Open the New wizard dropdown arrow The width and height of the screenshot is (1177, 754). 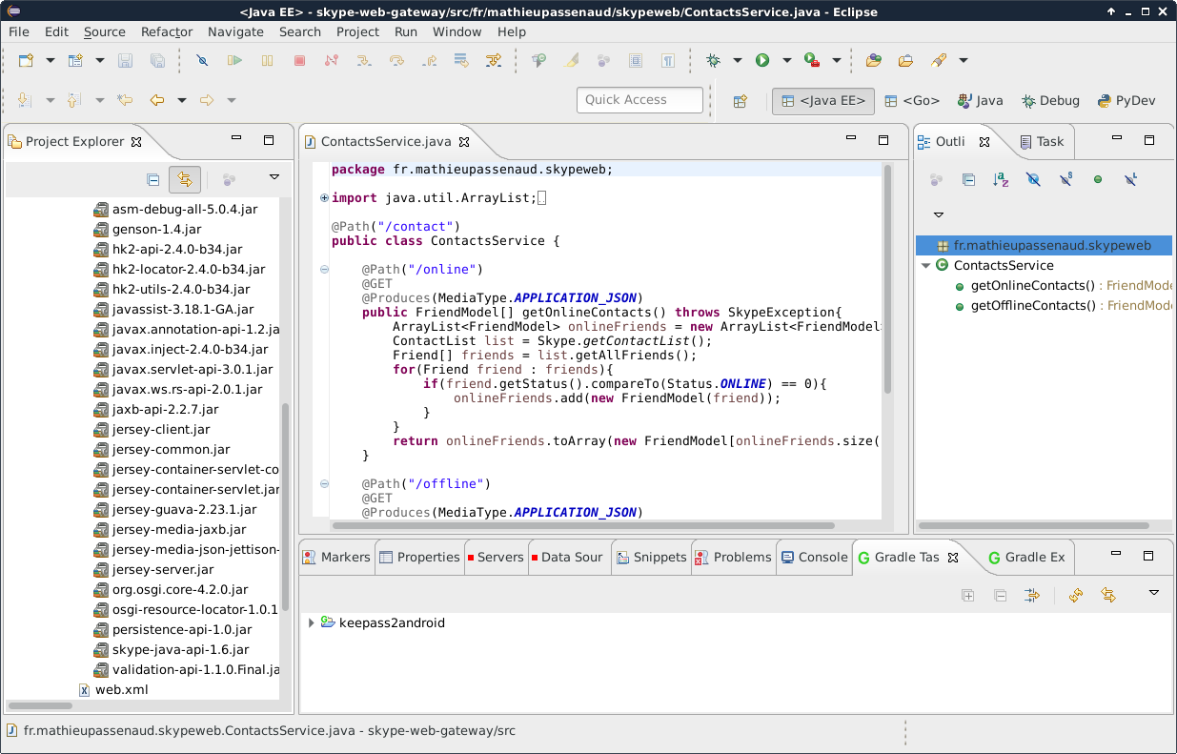coord(51,60)
